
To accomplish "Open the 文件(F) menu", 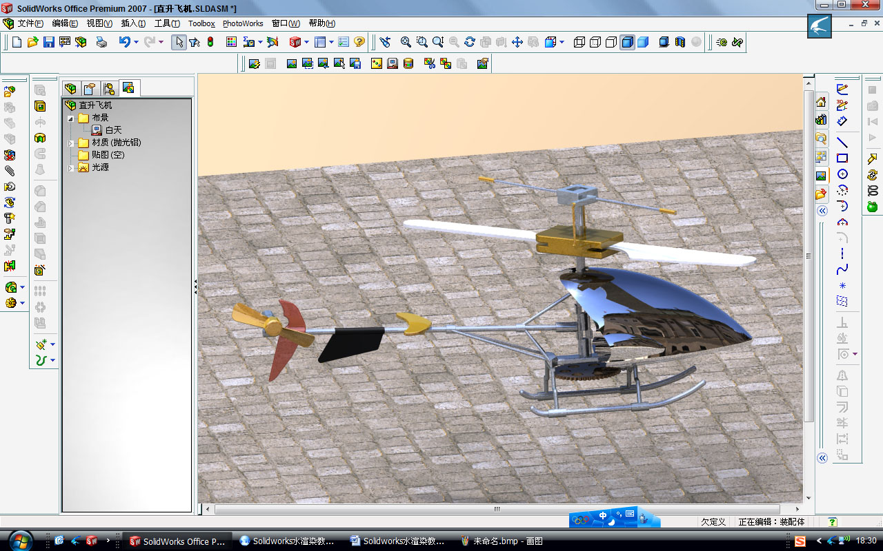I will (x=30, y=23).
